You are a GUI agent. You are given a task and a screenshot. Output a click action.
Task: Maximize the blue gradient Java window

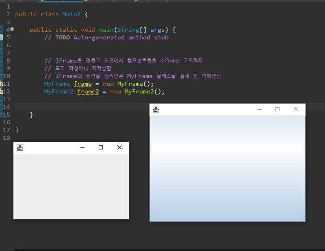tap(277, 109)
